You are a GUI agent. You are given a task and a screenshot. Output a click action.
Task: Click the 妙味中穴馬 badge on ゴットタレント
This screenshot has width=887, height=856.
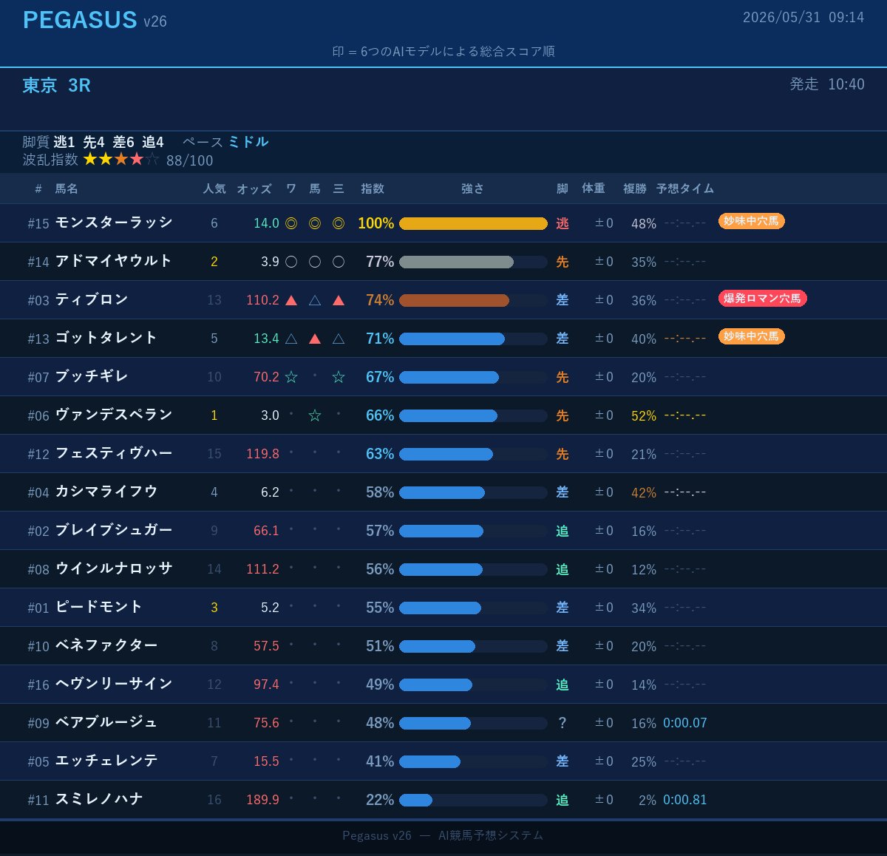[x=751, y=336]
